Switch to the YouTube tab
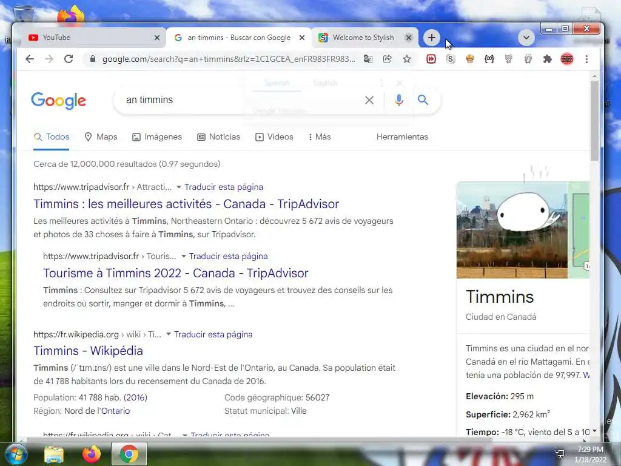The width and height of the screenshot is (621, 466). click(x=91, y=38)
